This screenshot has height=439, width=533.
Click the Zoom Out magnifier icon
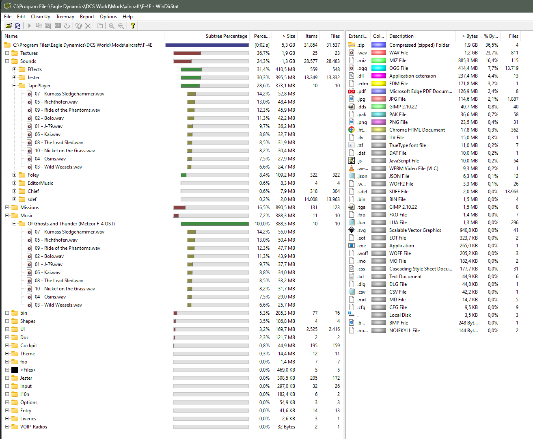tap(121, 26)
